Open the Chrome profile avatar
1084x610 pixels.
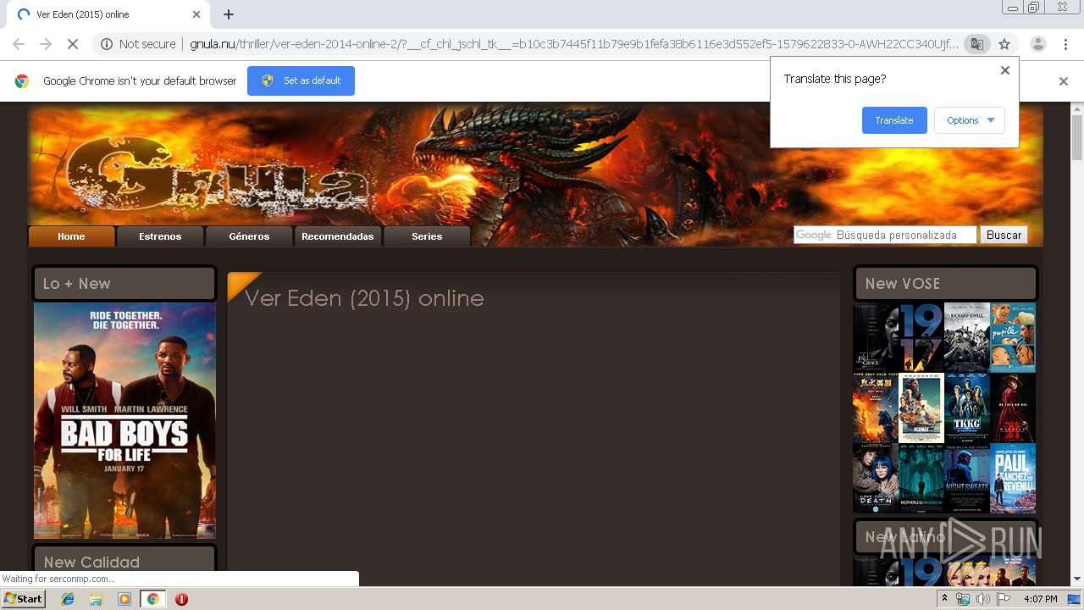tap(1037, 44)
